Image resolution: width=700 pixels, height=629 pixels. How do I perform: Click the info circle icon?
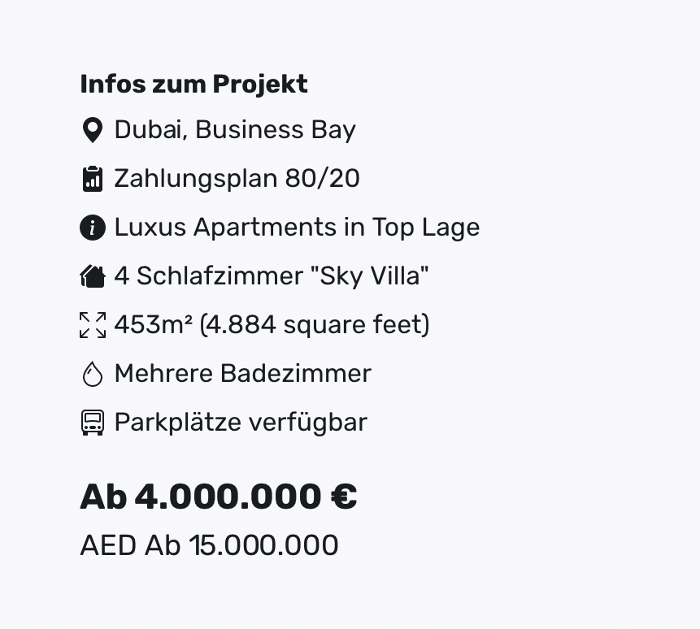[x=93, y=228]
